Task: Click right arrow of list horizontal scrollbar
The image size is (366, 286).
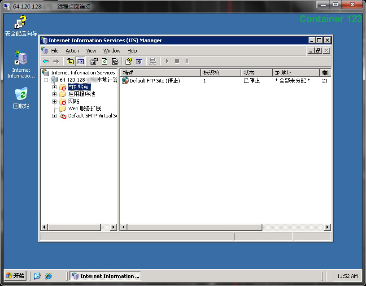Action: [328, 227]
